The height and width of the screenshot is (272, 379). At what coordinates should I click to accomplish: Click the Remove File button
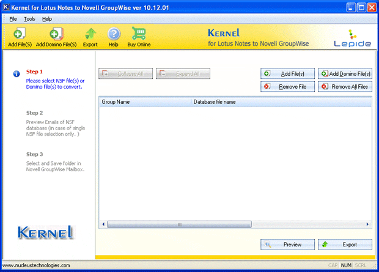coord(287,87)
